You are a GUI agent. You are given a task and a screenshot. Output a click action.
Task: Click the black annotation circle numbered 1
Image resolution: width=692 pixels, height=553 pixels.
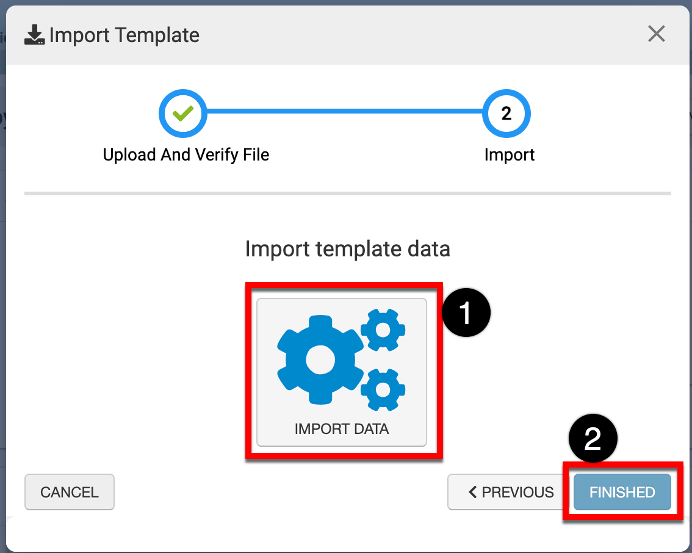[466, 313]
